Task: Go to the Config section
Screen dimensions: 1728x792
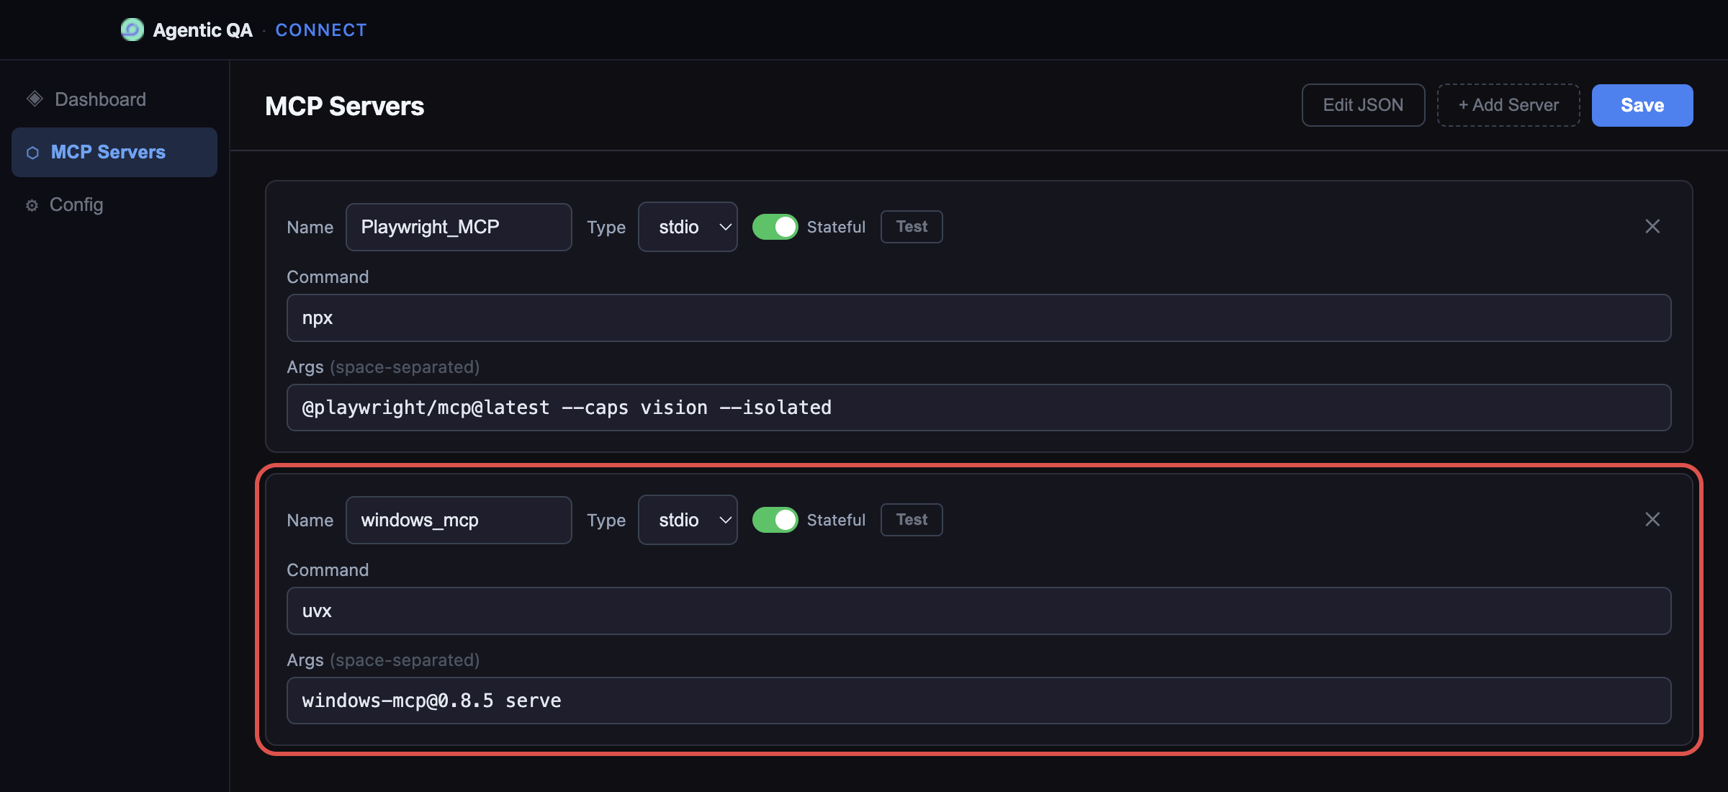Action: coord(114,205)
